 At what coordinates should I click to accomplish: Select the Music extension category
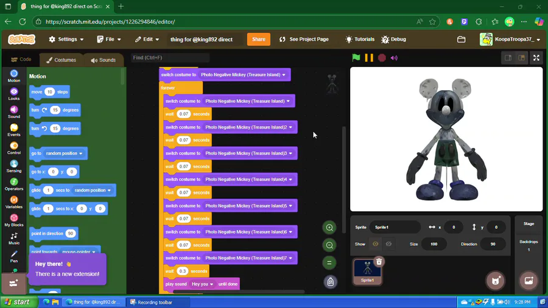click(x=14, y=239)
